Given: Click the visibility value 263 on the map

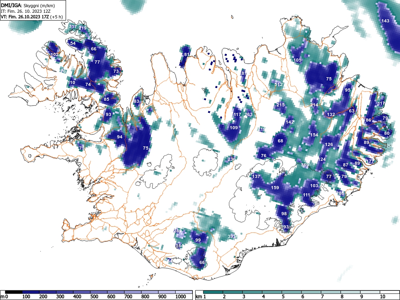Looking at the screenshot, I should coord(248,114).
